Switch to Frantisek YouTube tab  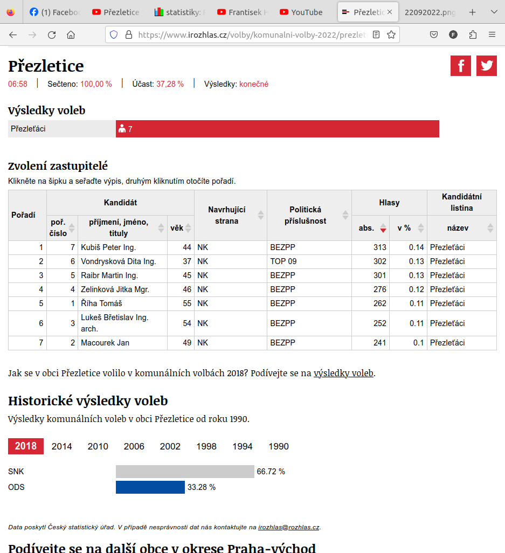[x=243, y=12]
